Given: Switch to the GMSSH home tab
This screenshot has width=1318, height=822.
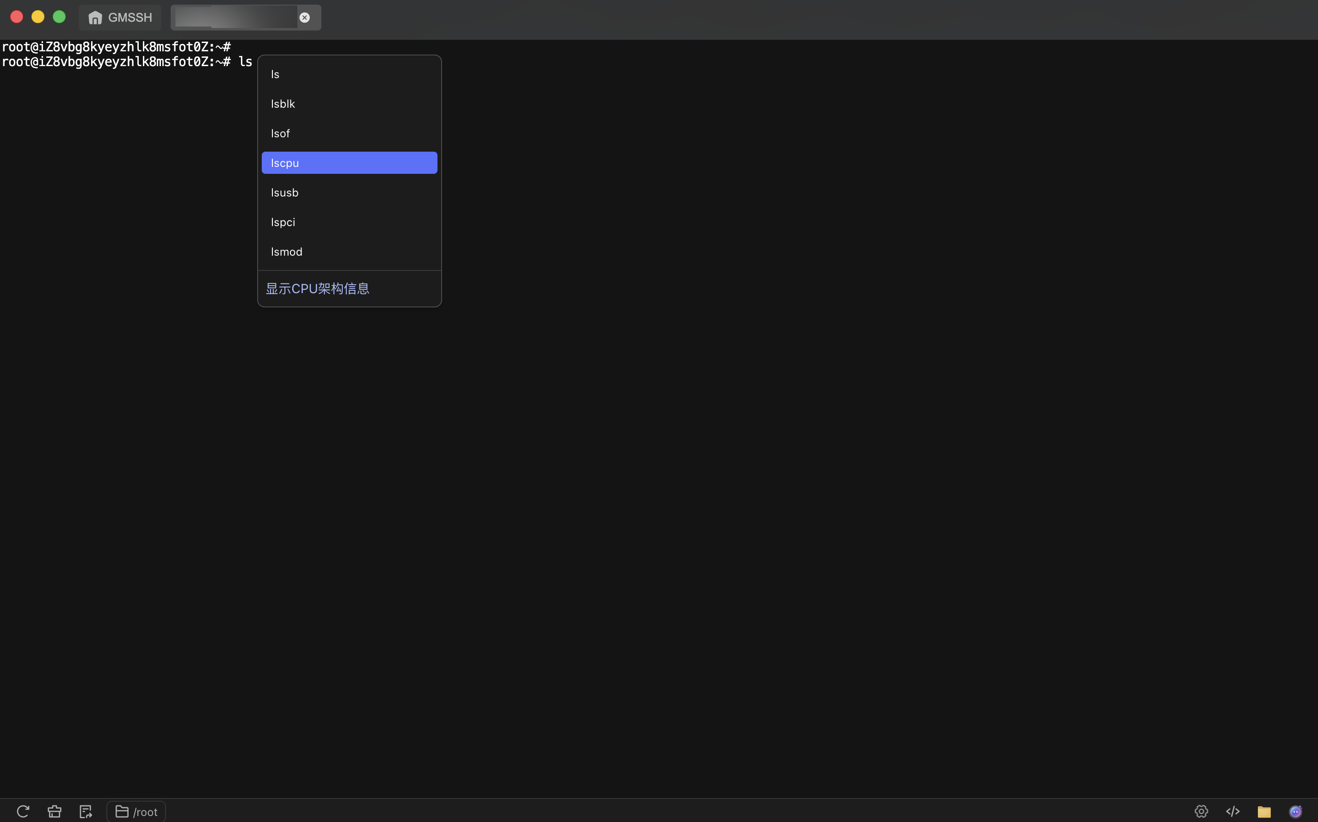Looking at the screenshot, I should tap(120, 18).
